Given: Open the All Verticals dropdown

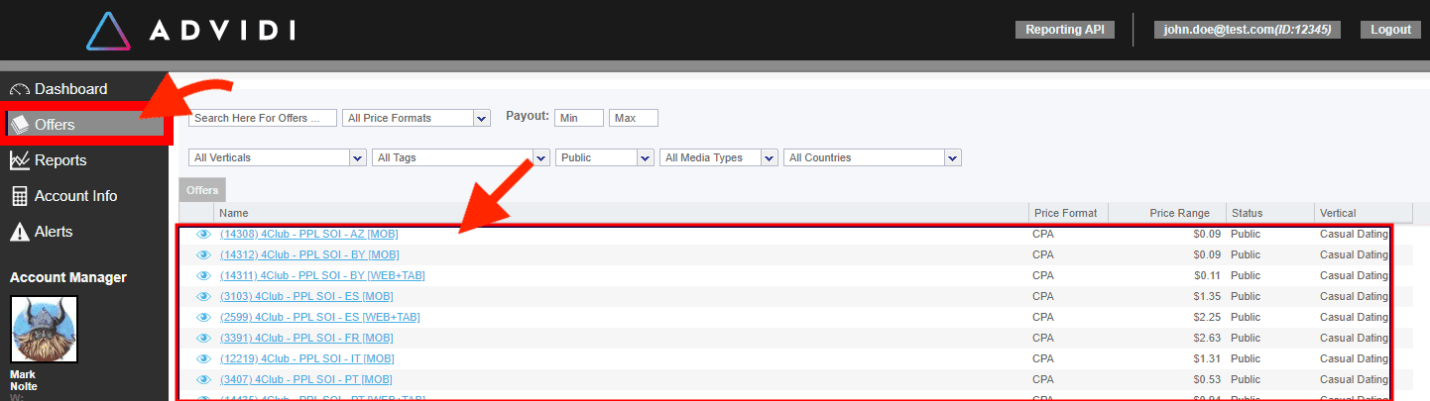Looking at the screenshot, I should click(278, 157).
